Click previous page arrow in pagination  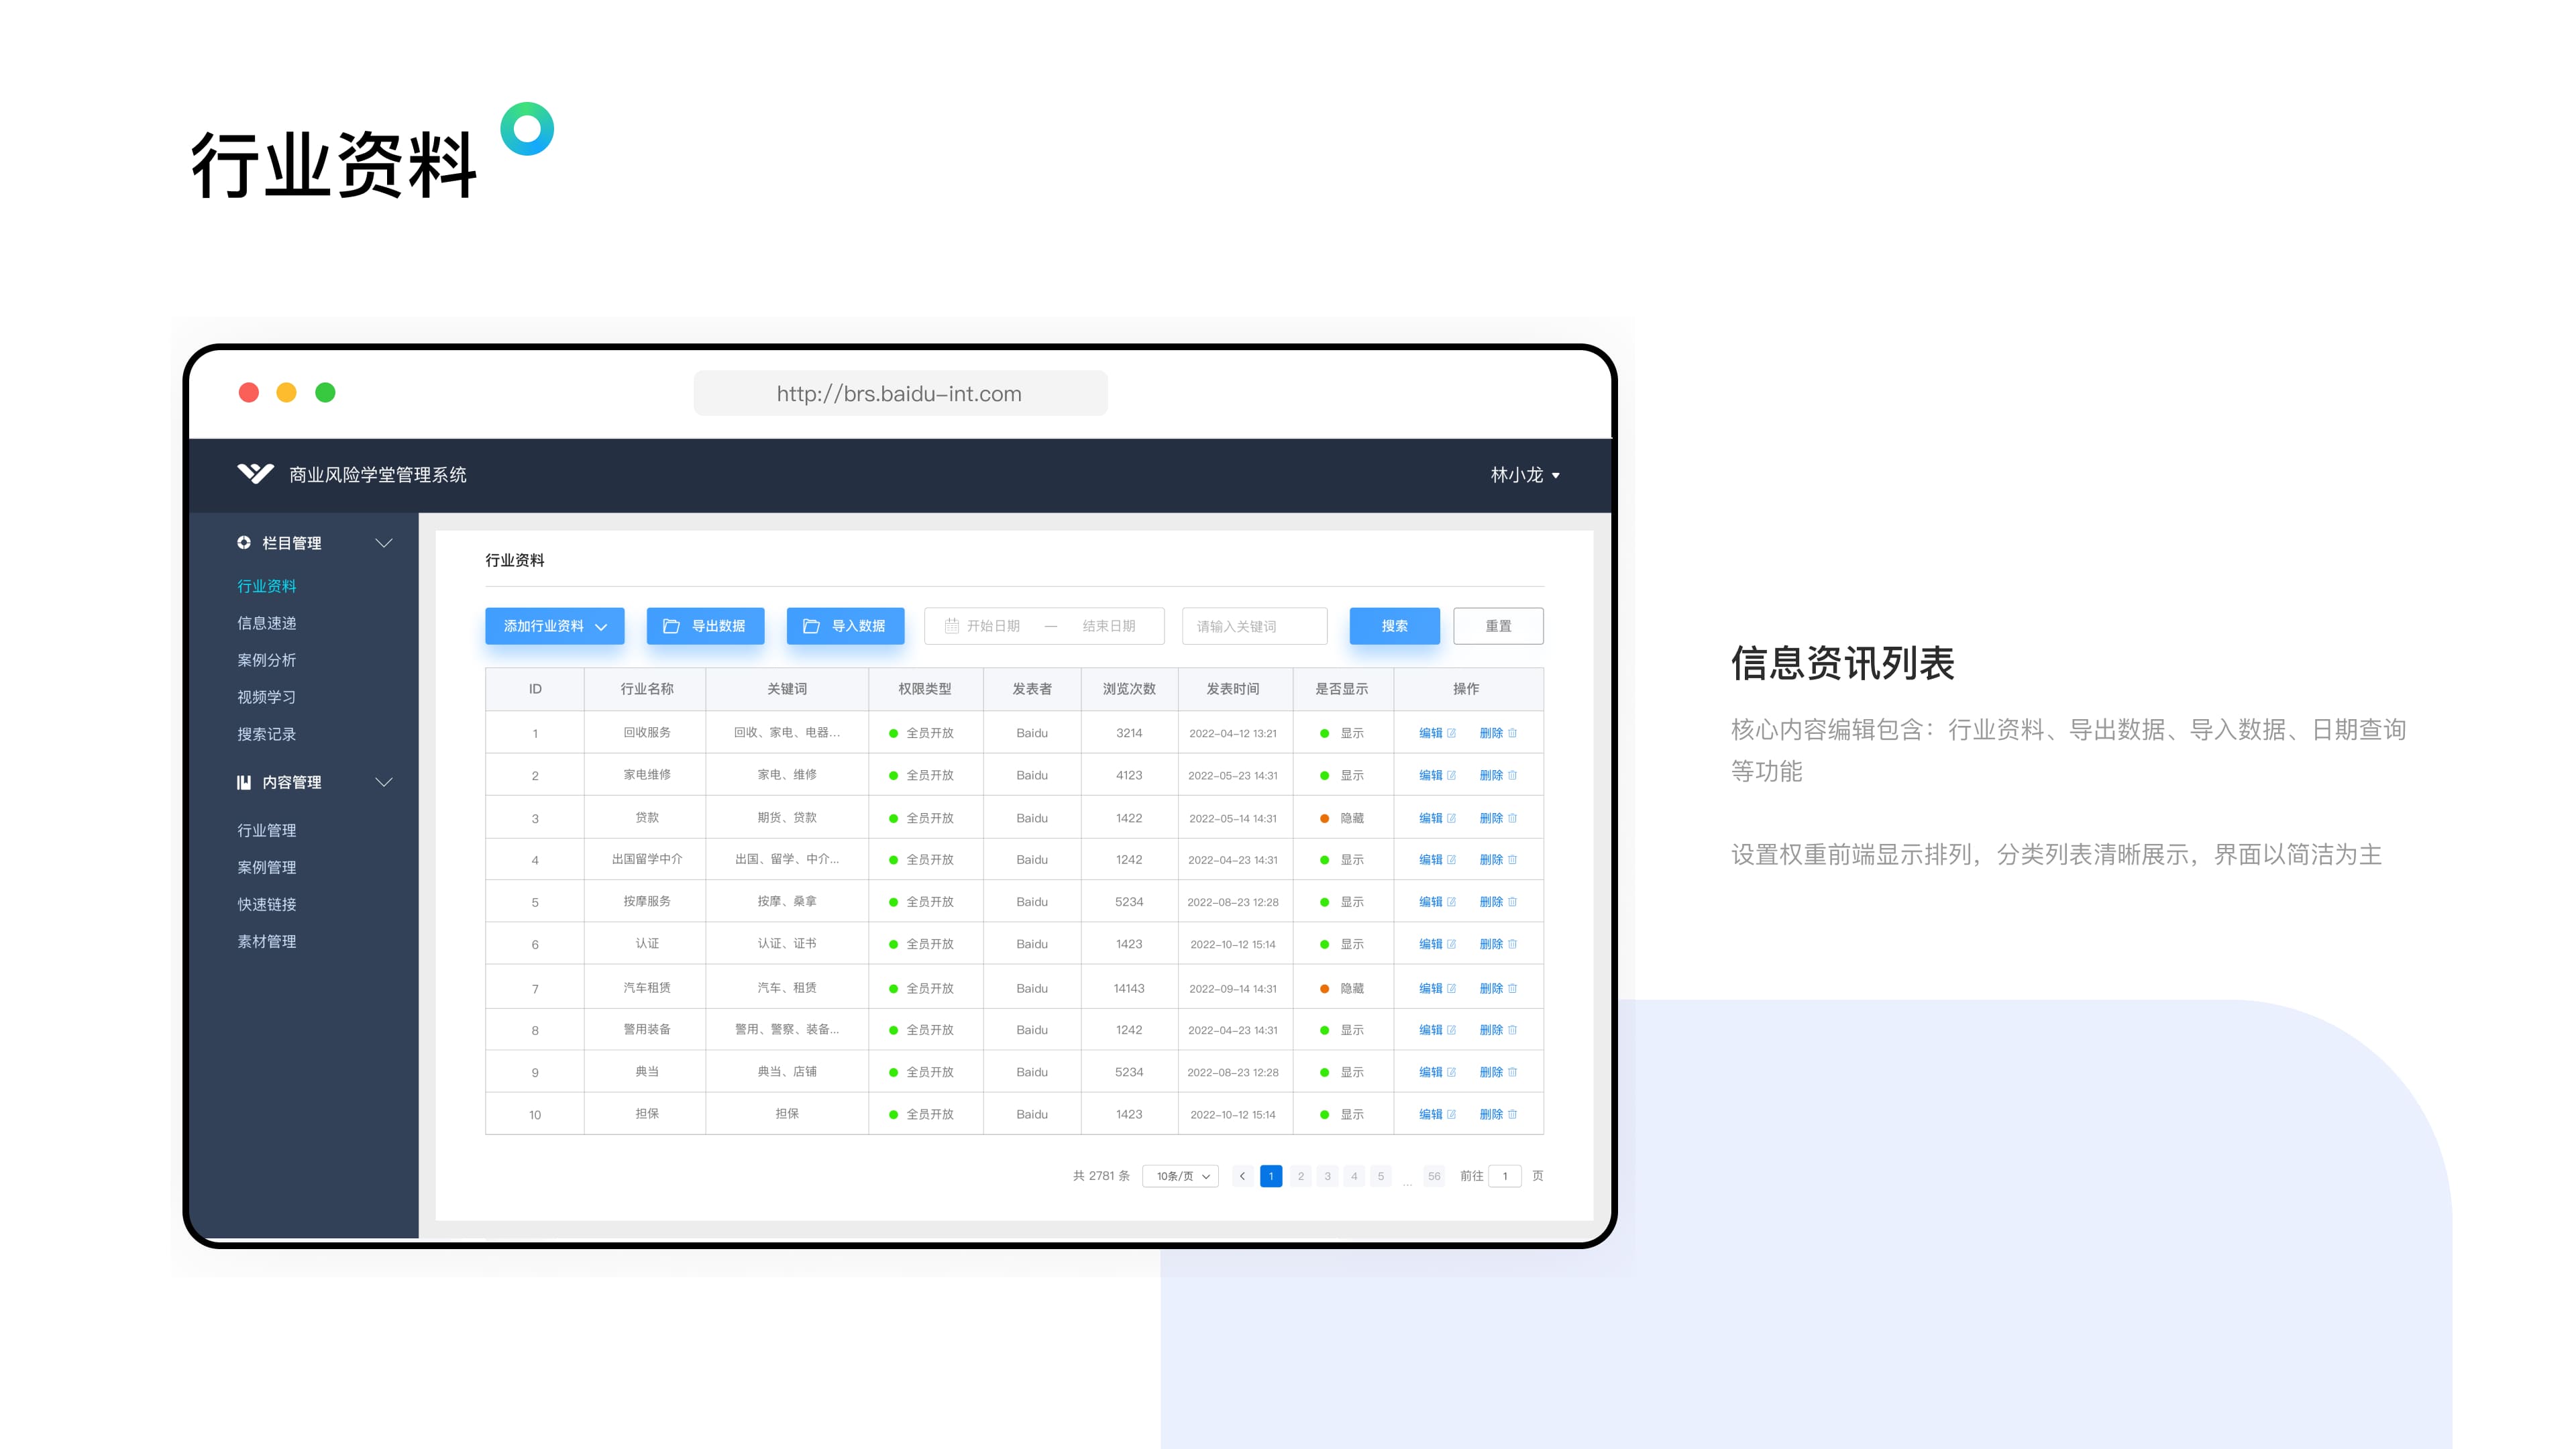coord(1242,1176)
